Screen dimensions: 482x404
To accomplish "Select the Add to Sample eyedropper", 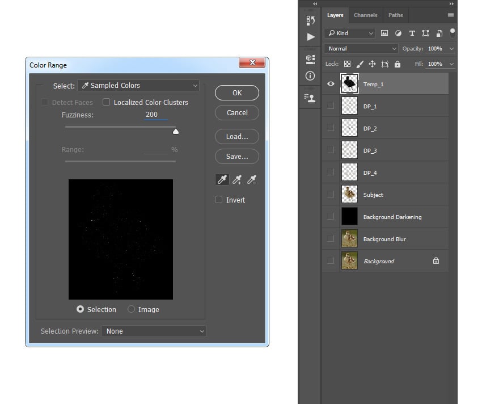I will click(237, 180).
